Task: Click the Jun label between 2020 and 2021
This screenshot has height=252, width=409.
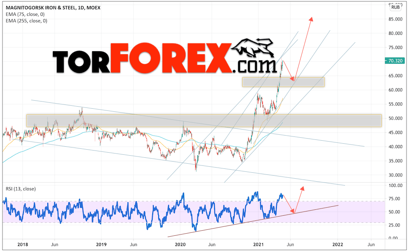Action: [x=212, y=244]
